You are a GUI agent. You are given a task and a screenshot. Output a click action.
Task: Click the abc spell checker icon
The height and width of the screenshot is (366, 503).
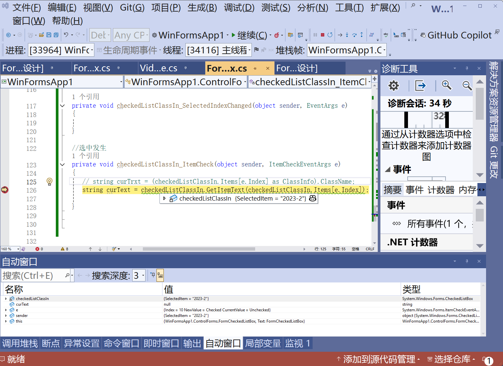(x=386, y=35)
